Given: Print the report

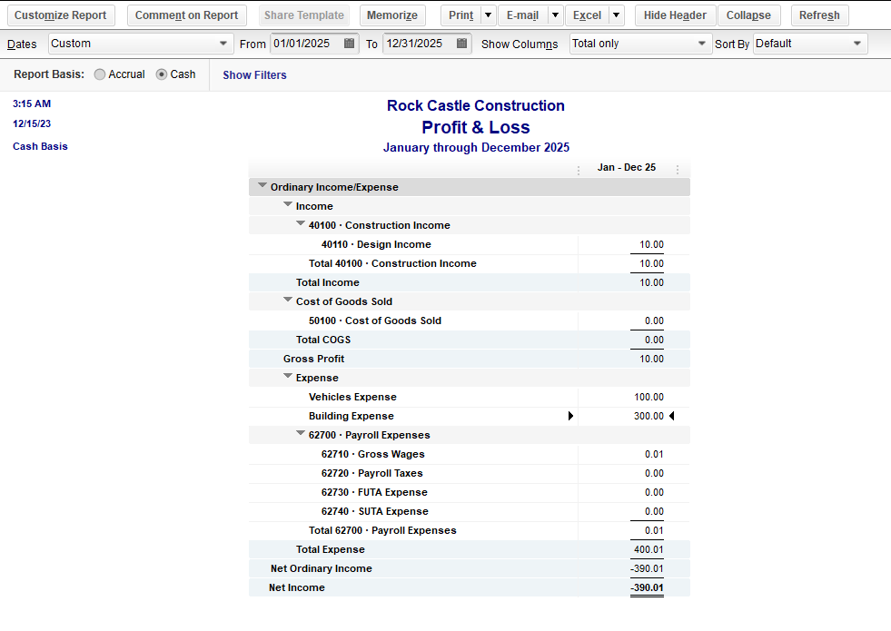Looking at the screenshot, I should [460, 15].
